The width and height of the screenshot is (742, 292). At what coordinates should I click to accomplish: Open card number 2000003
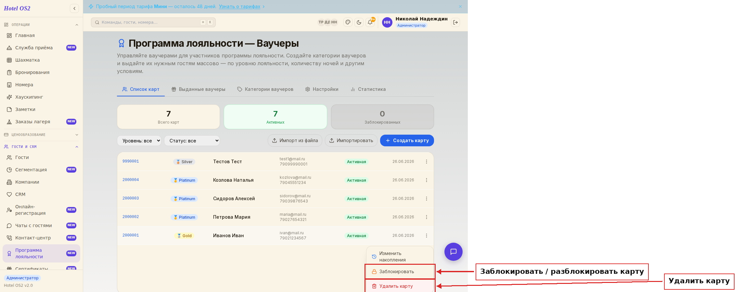[131, 198]
